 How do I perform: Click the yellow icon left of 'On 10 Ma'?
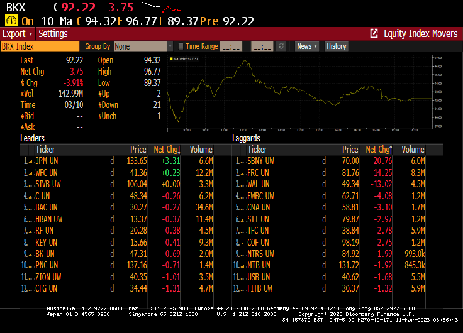click(11, 21)
